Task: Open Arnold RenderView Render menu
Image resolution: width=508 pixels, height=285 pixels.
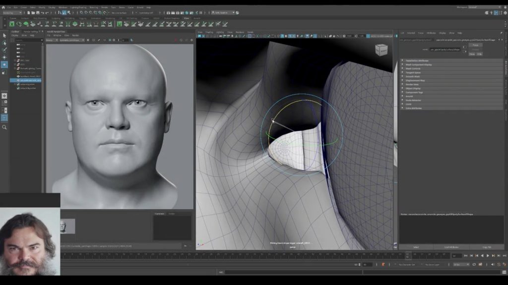Action: click(75, 35)
